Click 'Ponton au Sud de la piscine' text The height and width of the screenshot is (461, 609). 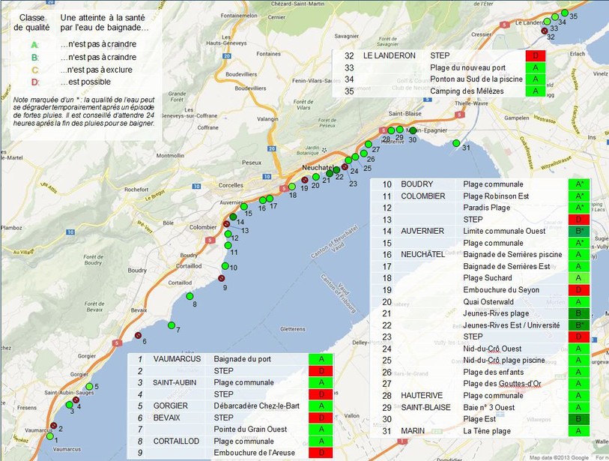pyautogui.click(x=476, y=79)
